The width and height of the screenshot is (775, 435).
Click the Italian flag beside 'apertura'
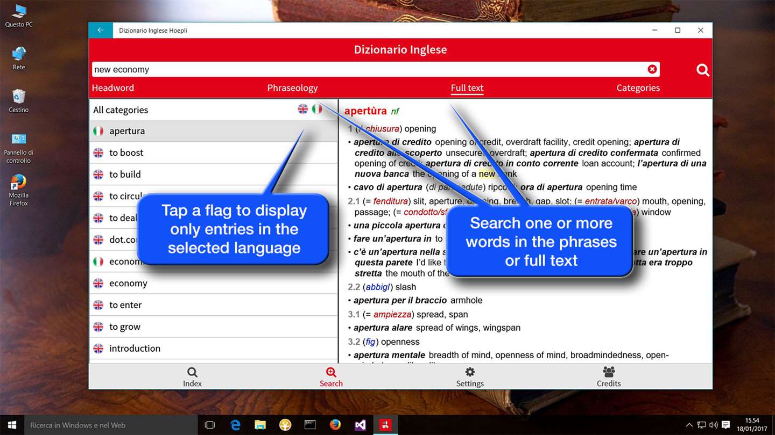98,131
